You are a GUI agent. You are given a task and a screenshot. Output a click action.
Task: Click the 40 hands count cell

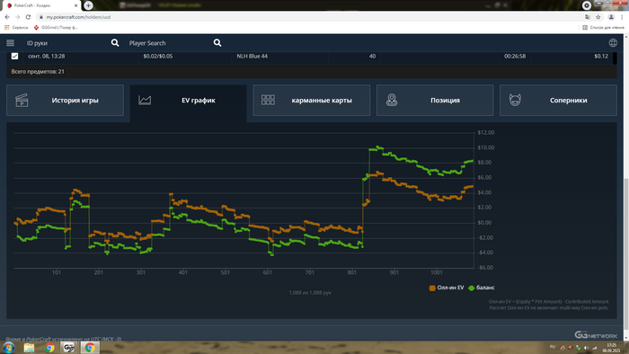372,56
